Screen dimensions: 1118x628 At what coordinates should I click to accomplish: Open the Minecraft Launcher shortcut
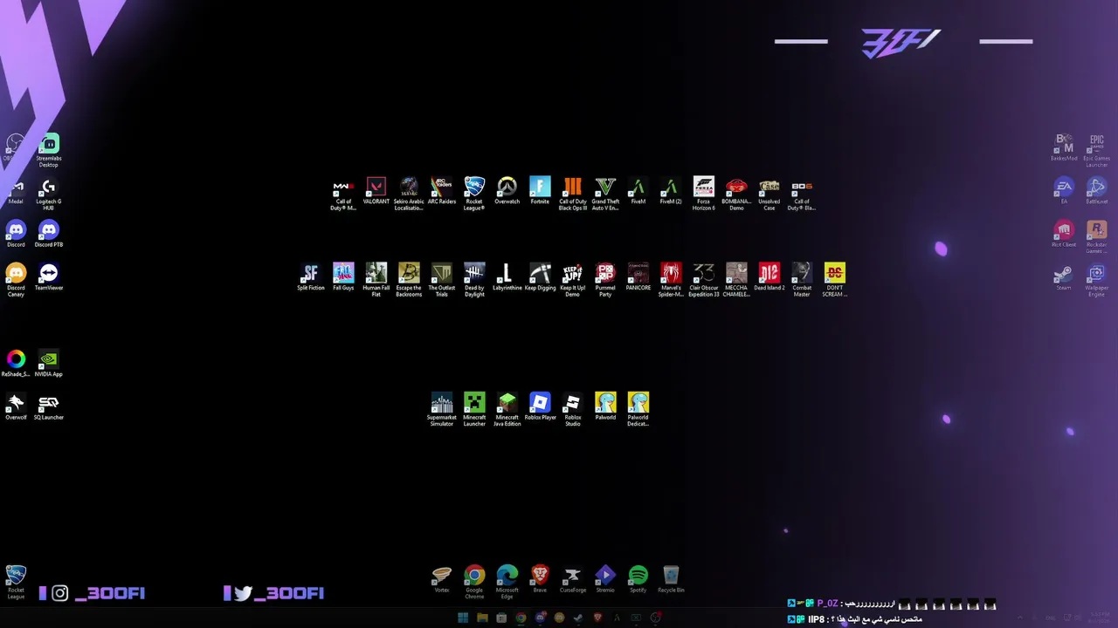(474, 410)
